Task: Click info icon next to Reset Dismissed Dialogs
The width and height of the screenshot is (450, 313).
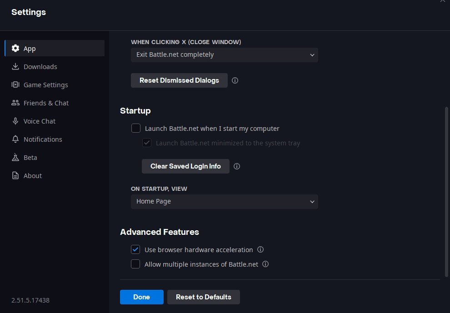Action: click(235, 80)
